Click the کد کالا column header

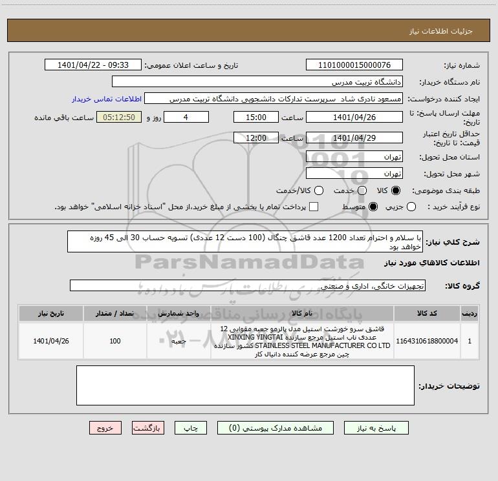click(x=427, y=313)
